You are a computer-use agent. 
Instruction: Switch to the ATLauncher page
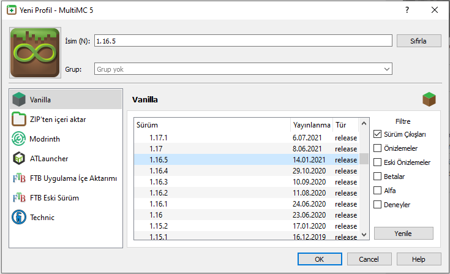pos(66,158)
